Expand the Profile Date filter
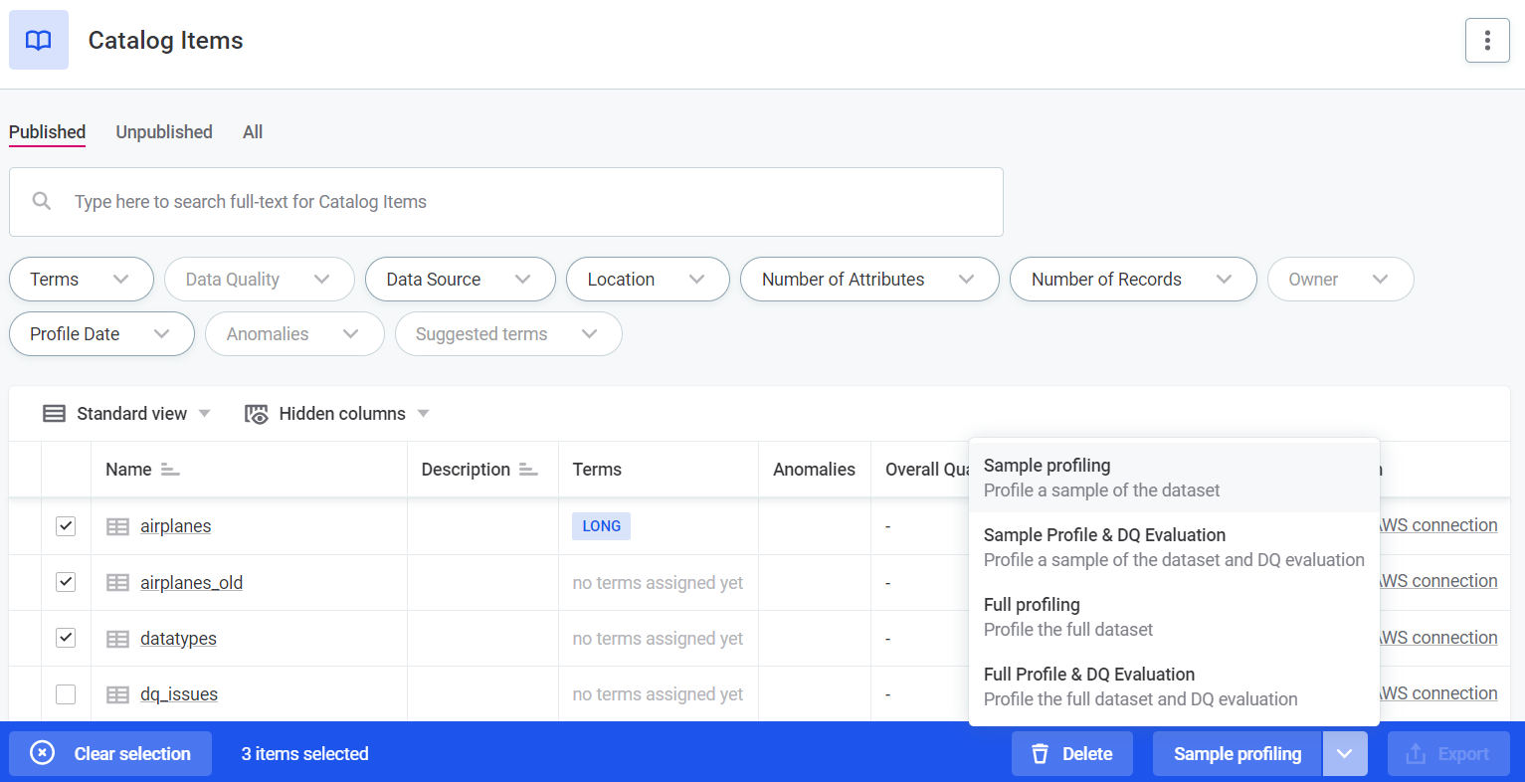The width and height of the screenshot is (1525, 782). pyautogui.click(x=100, y=333)
